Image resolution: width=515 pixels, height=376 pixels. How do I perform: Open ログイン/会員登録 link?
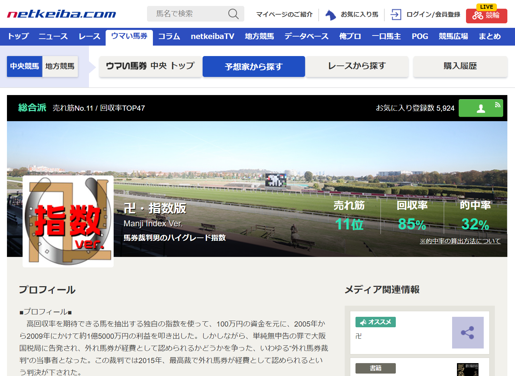433,14
